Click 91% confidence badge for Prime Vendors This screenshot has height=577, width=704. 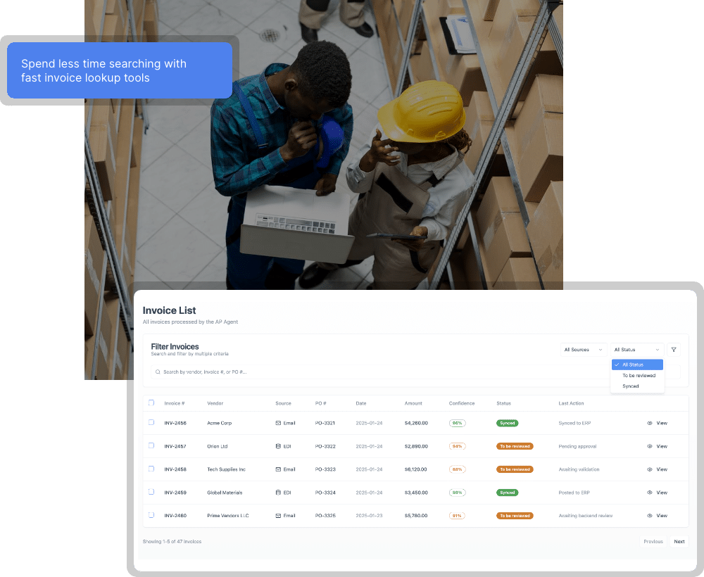pyautogui.click(x=457, y=516)
